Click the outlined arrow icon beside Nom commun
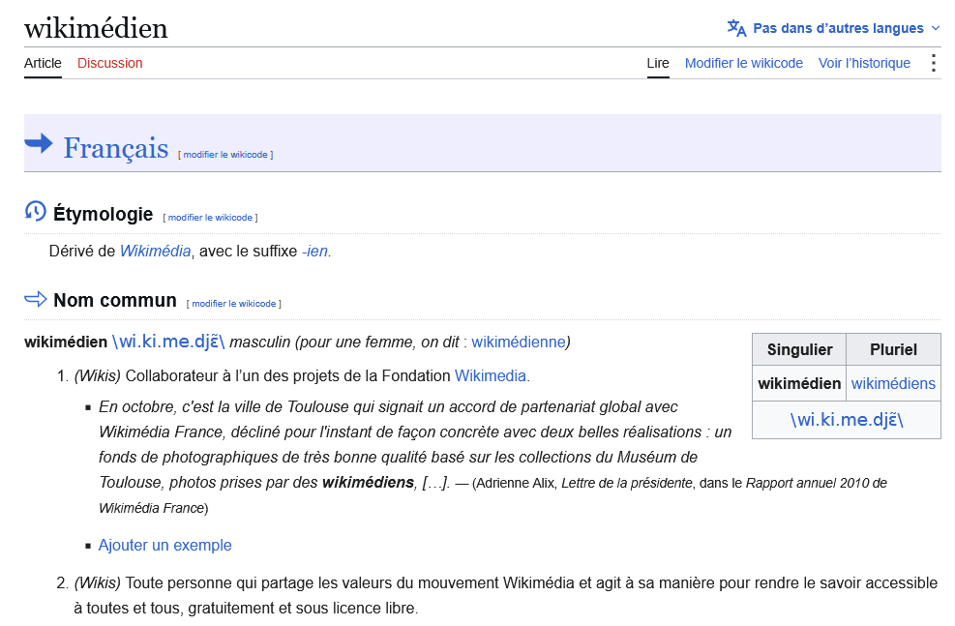 click(36, 299)
